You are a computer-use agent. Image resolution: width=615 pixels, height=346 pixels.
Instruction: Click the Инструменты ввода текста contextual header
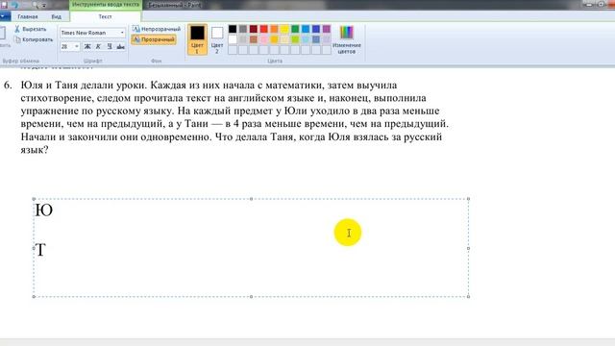(106, 5)
